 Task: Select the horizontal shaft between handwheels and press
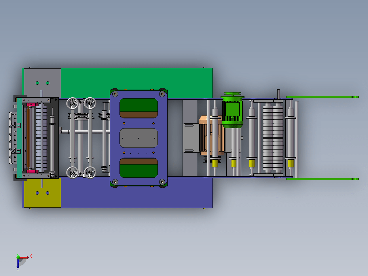(85, 132)
